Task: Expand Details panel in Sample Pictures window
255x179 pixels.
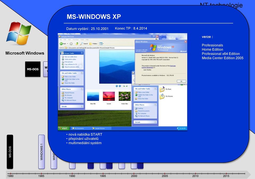Action: 82,106
